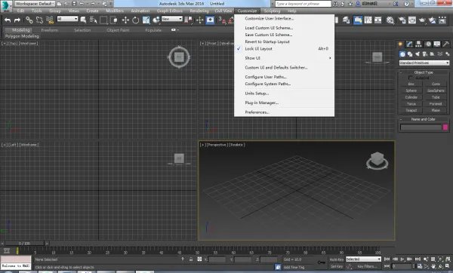Select the Shapes category icon
Image resolution: width=453 pixels, height=273 pixels.
tap(410, 54)
